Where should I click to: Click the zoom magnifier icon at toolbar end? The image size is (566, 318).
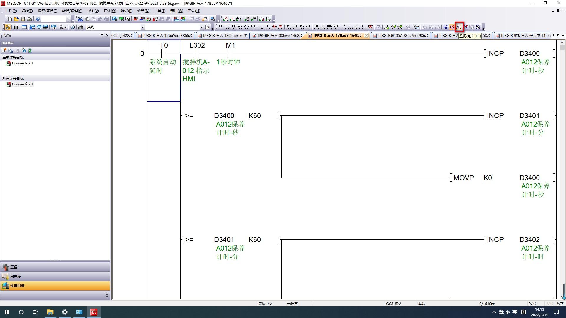478,27
